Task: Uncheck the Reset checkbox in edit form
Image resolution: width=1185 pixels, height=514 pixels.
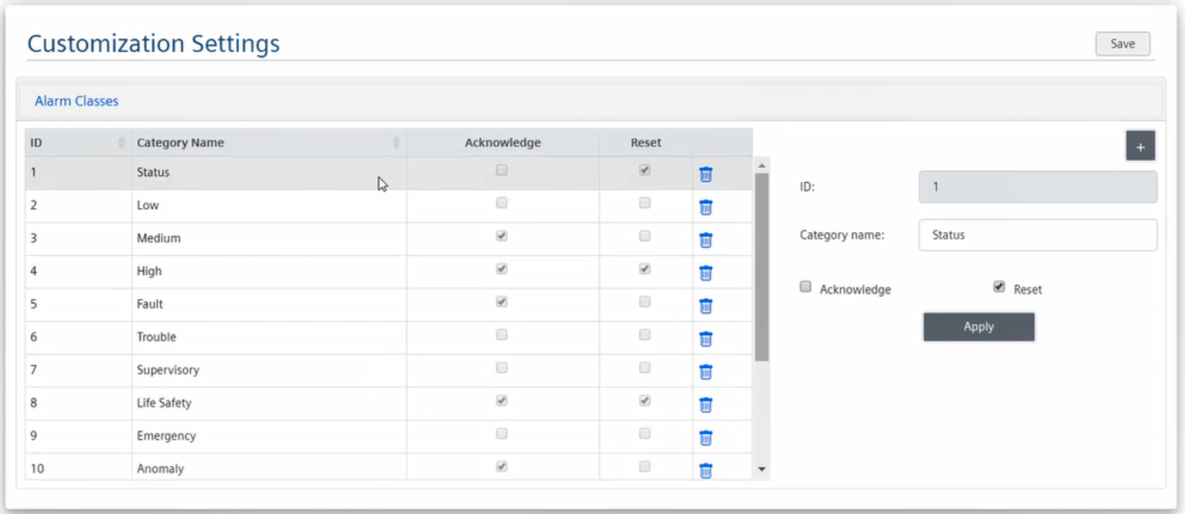Action: click(x=999, y=287)
